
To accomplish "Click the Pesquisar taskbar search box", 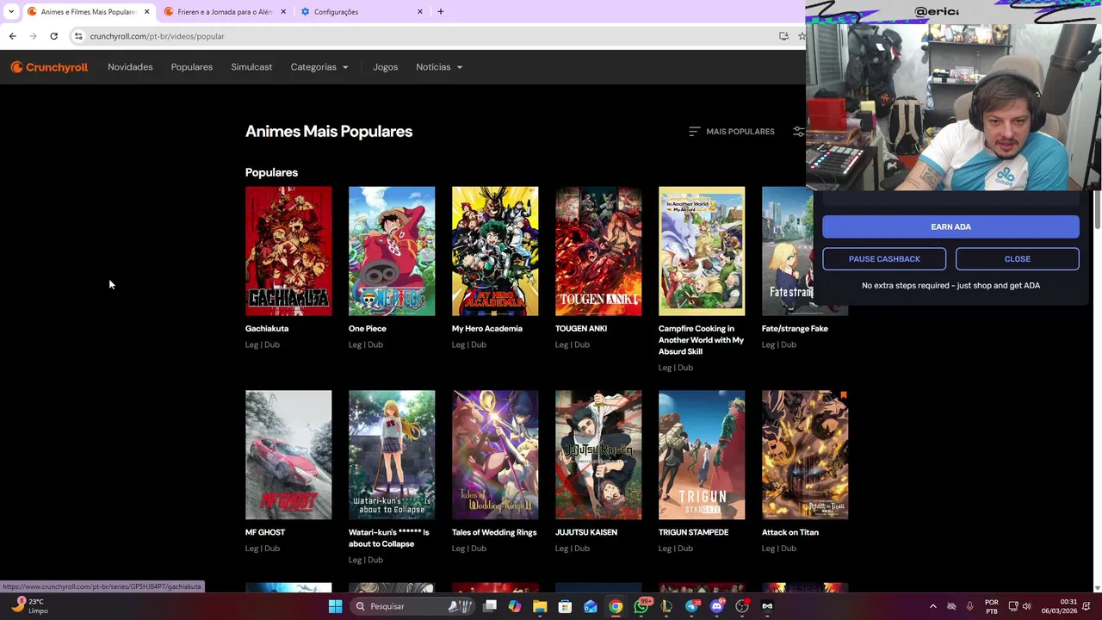I will coord(412,606).
